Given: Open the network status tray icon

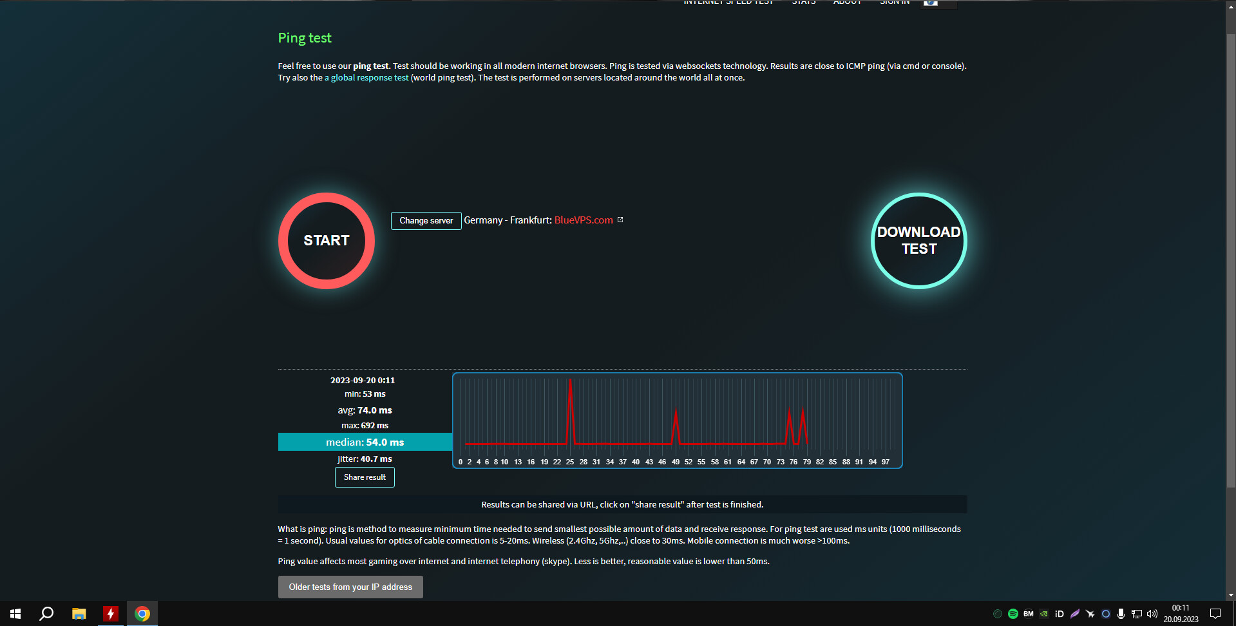Looking at the screenshot, I should pos(1137,614).
